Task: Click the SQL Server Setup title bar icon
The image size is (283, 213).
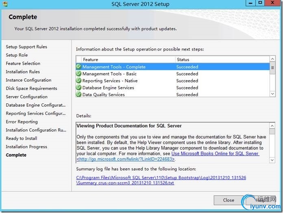Action: pos(5,4)
